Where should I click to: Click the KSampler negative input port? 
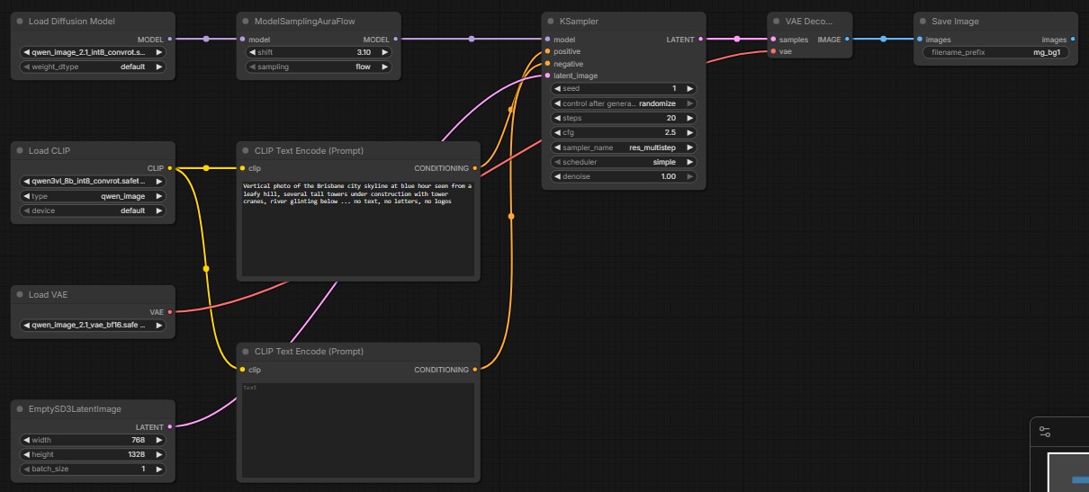click(x=547, y=64)
